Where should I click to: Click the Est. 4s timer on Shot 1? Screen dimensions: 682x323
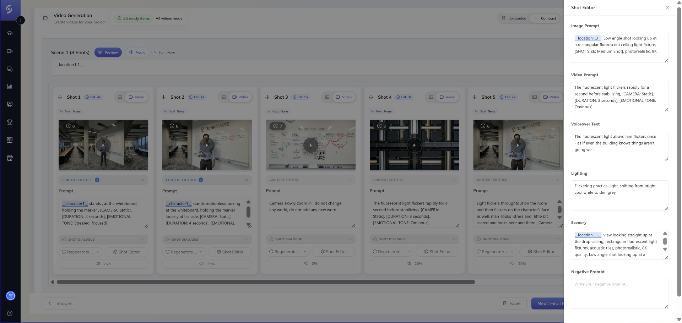93,97
